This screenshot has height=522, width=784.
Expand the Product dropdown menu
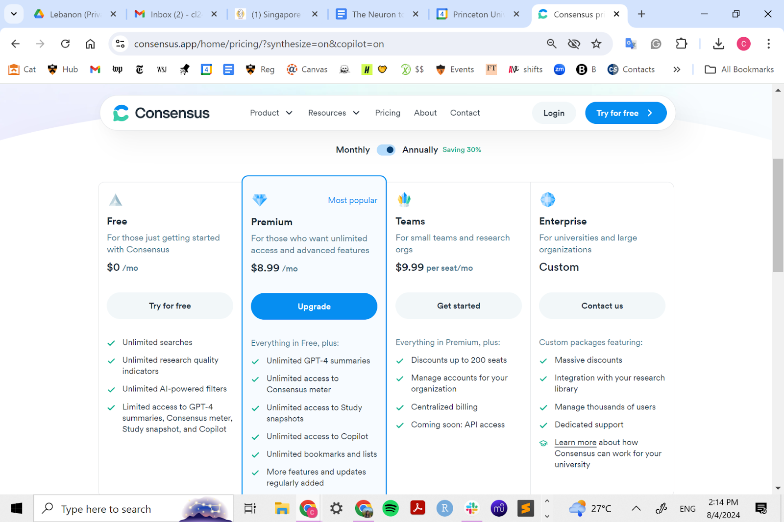271,113
